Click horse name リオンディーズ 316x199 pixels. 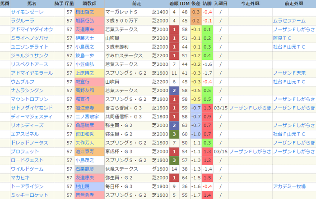click(x=27, y=126)
